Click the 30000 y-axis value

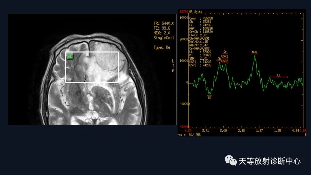tap(184, 18)
